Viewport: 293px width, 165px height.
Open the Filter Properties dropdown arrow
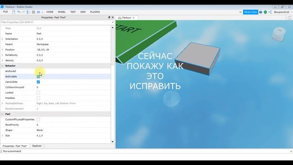[113, 22]
